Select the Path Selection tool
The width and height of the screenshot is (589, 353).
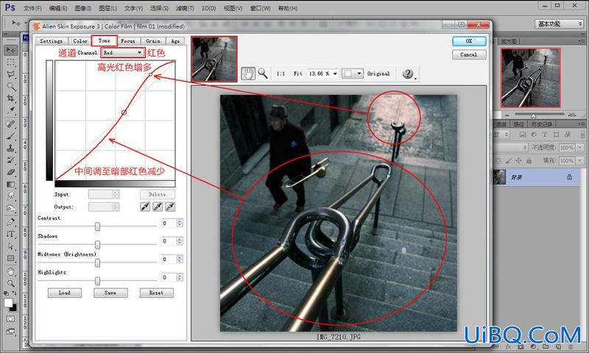point(10,246)
